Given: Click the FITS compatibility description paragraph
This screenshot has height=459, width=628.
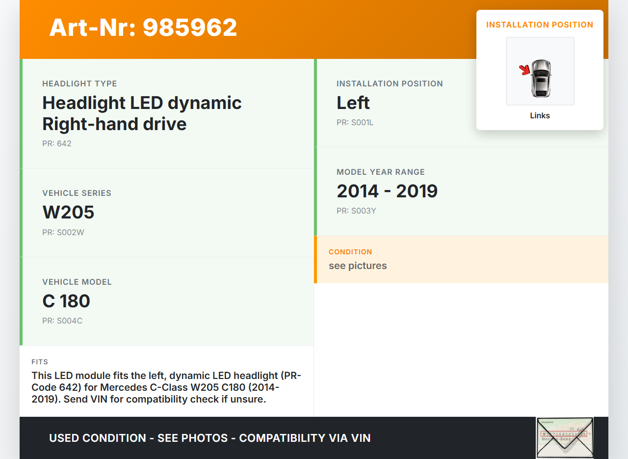Looking at the screenshot, I should [167, 387].
